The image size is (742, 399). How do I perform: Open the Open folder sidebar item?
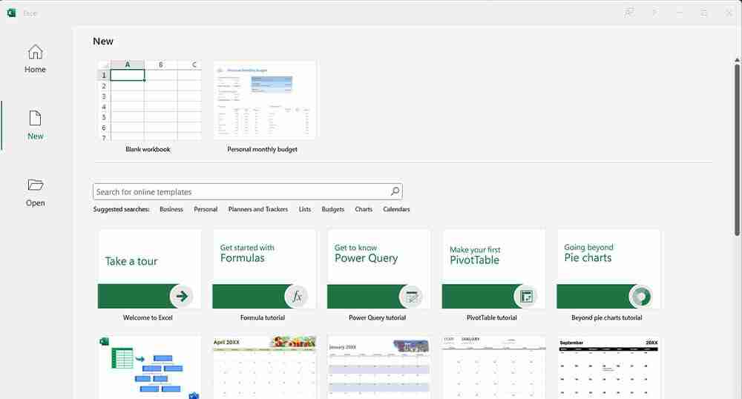pyautogui.click(x=35, y=192)
